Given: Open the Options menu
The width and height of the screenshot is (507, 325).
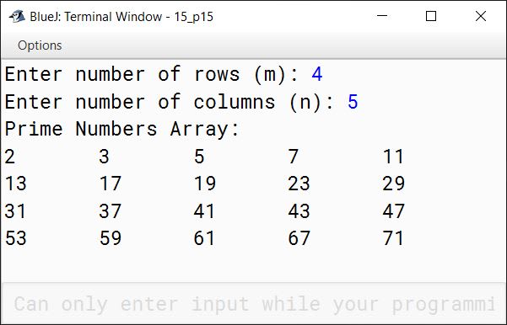Looking at the screenshot, I should click(x=40, y=45).
